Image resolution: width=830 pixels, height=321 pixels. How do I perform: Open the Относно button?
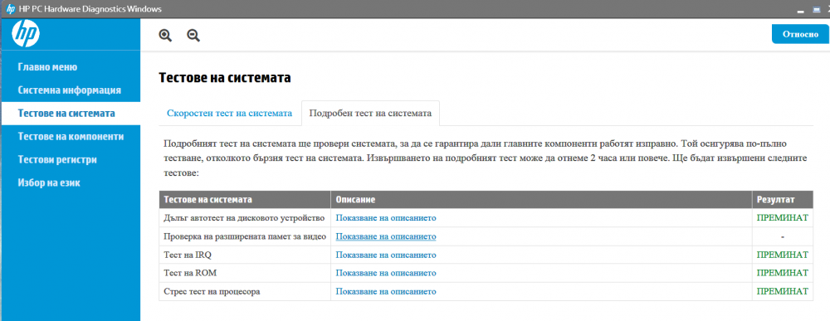coord(800,34)
